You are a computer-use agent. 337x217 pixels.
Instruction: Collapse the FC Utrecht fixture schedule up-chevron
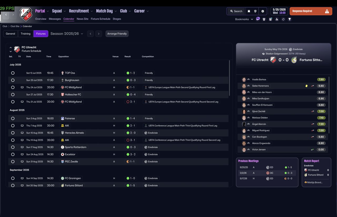(11, 48)
